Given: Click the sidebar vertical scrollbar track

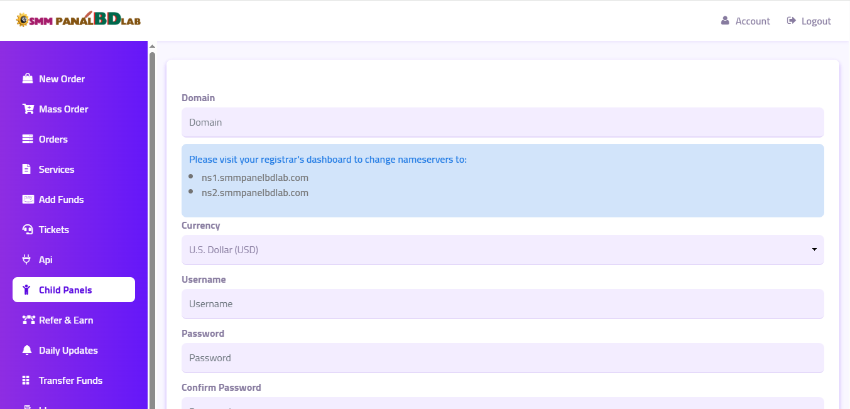Looking at the screenshot, I should click(x=151, y=251).
